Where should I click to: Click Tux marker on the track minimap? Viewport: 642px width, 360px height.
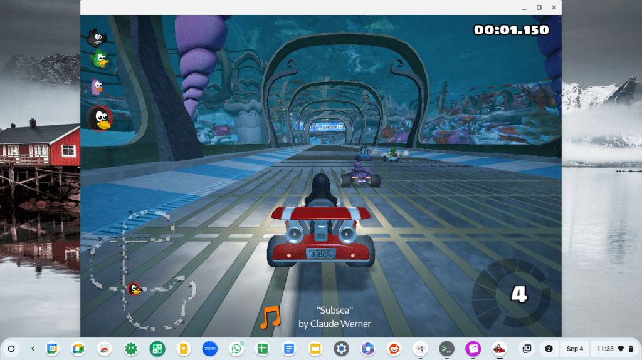pyautogui.click(x=134, y=289)
